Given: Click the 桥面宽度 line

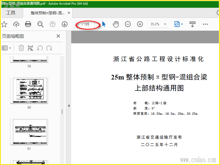Looking at the screenshot, I should (x=165, y=114).
